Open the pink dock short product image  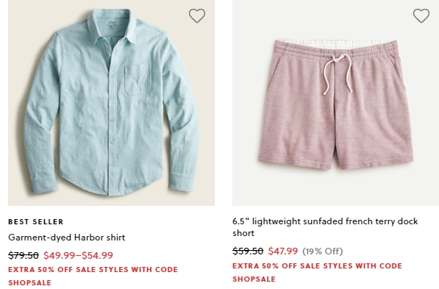point(336,103)
